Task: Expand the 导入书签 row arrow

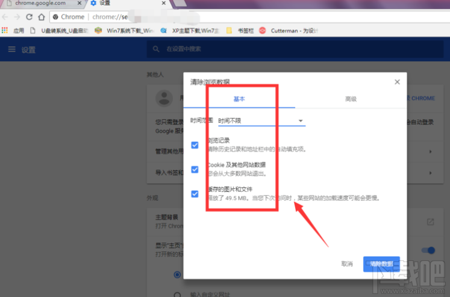Action: click(x=430, y=173)
